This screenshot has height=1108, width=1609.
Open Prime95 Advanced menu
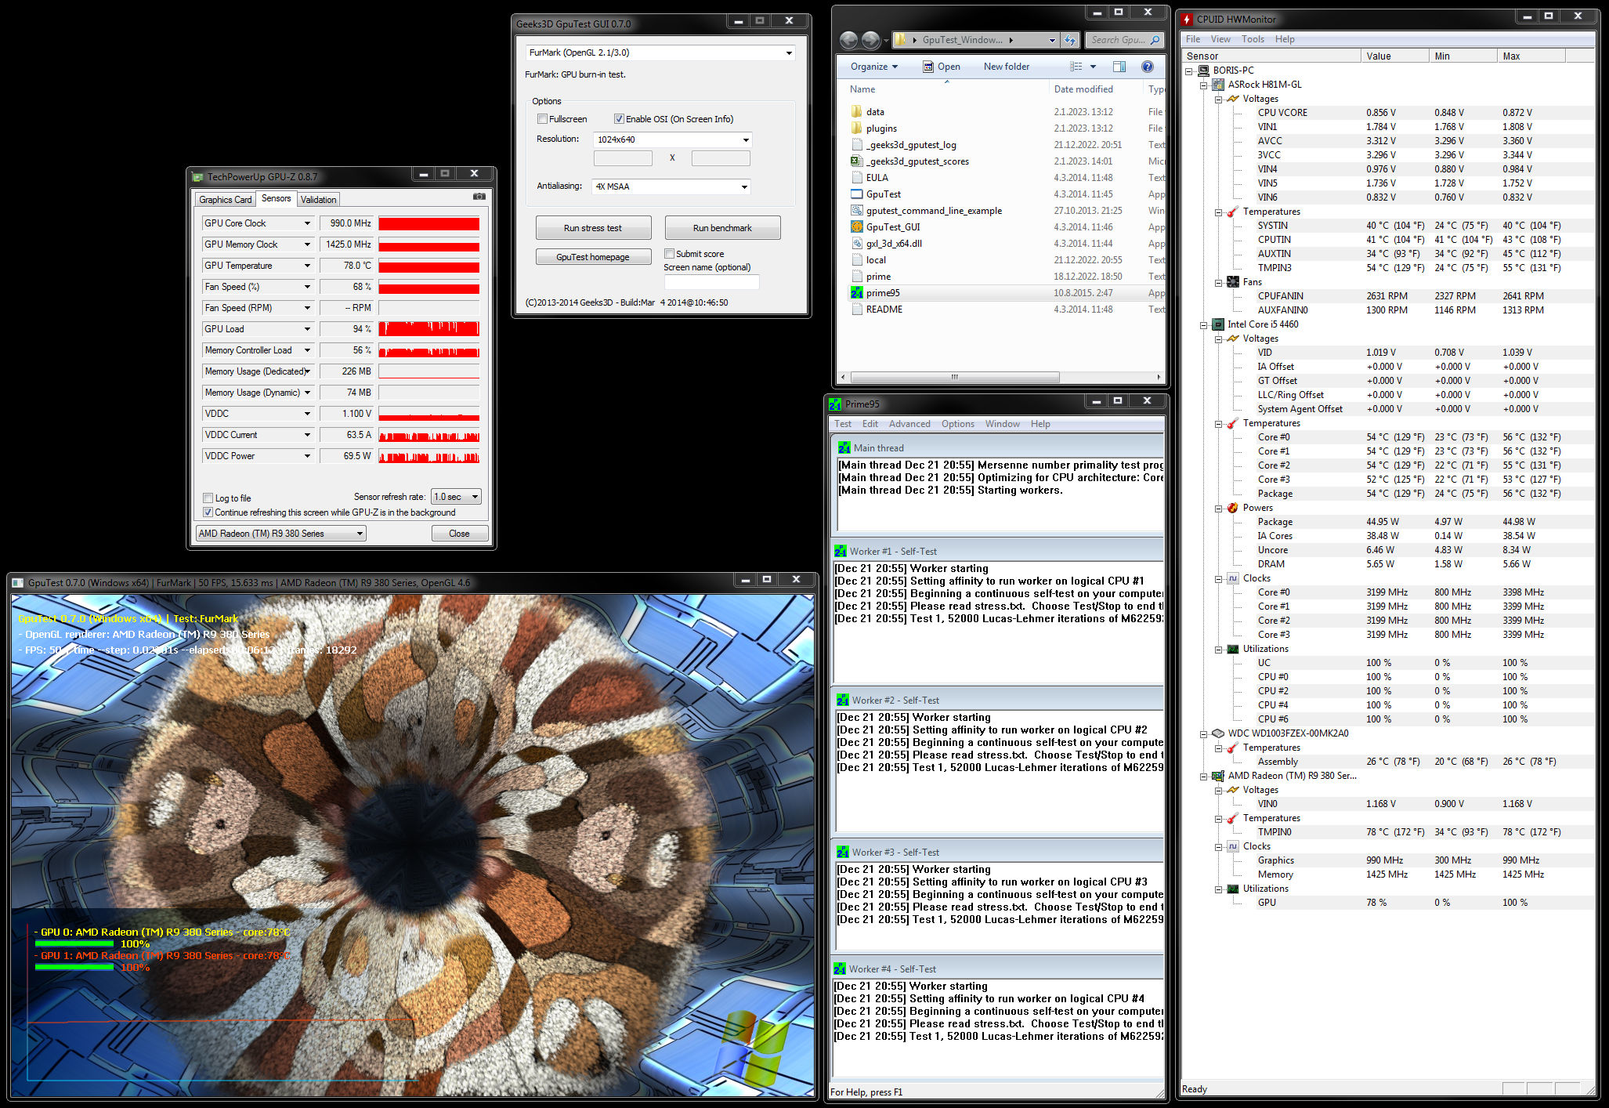point(909,424)
